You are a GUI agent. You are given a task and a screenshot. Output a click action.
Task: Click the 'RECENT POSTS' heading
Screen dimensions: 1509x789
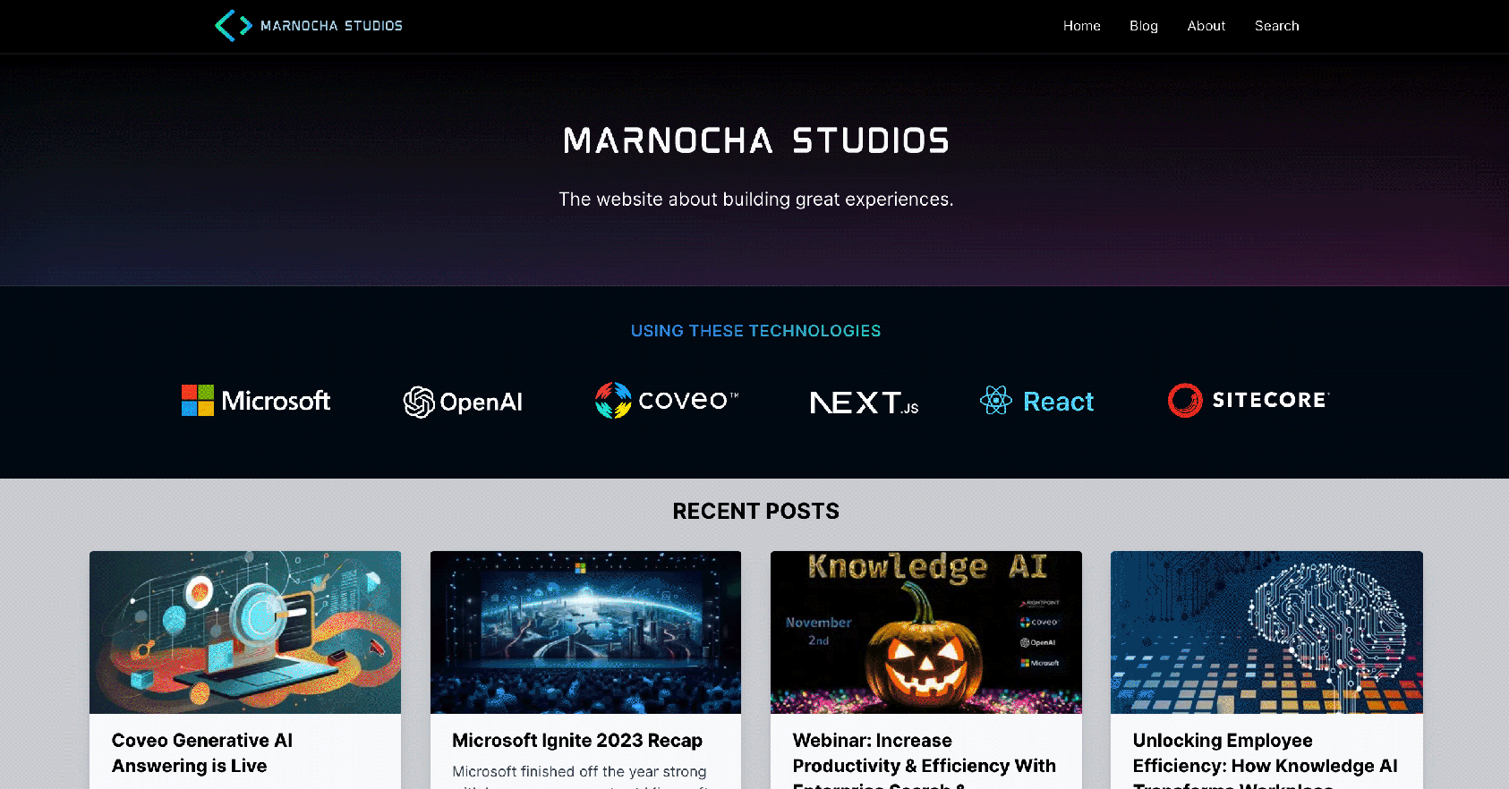pos(756,511)
